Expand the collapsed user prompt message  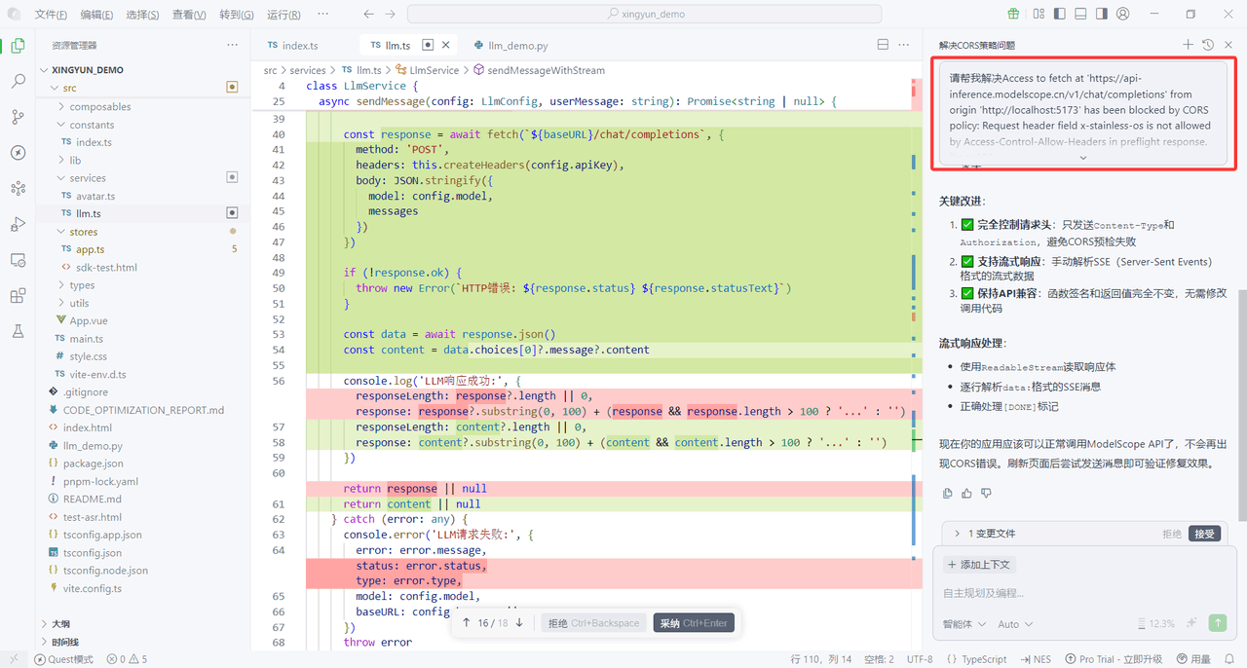pyautogui.click(x=1082, y=158)
